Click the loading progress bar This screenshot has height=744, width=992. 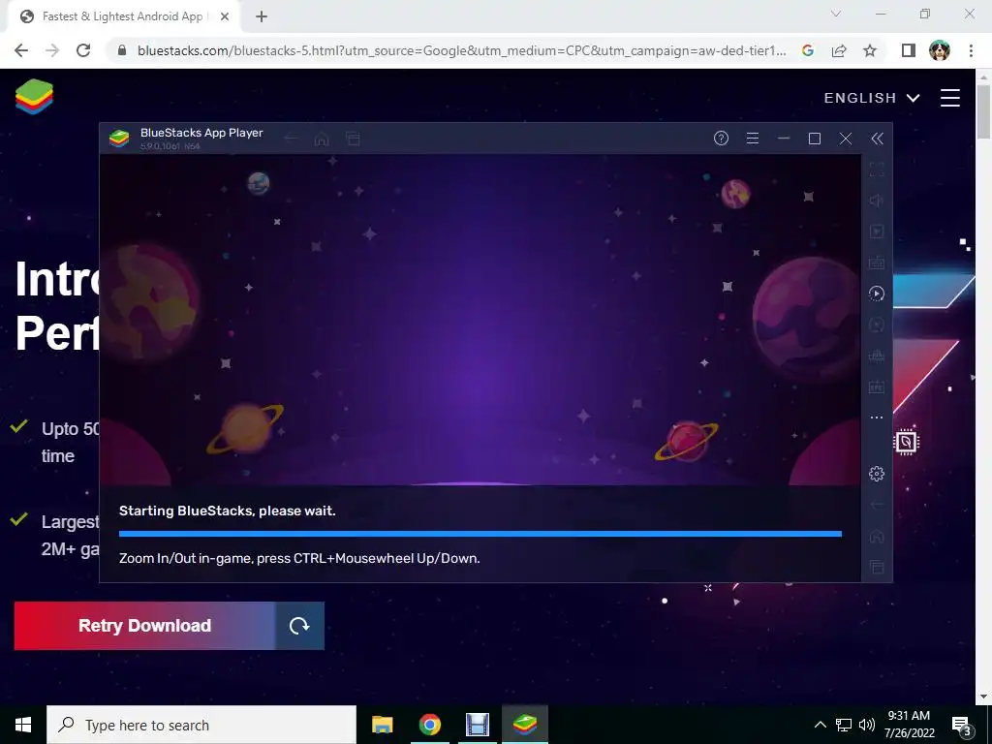480,534
